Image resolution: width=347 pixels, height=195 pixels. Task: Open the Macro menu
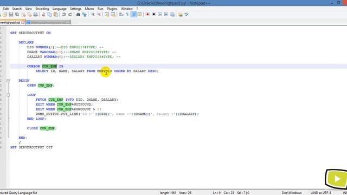pos(89,9)
